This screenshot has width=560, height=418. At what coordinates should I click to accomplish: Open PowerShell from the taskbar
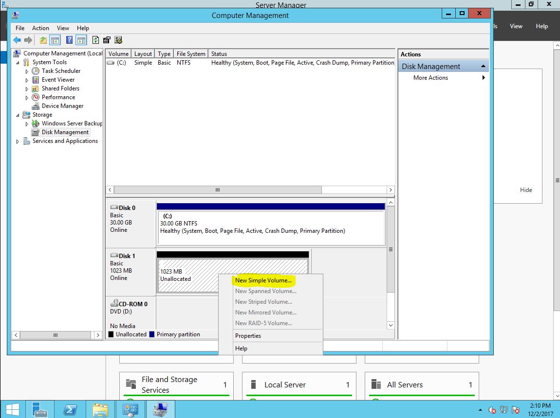[70, 410]
